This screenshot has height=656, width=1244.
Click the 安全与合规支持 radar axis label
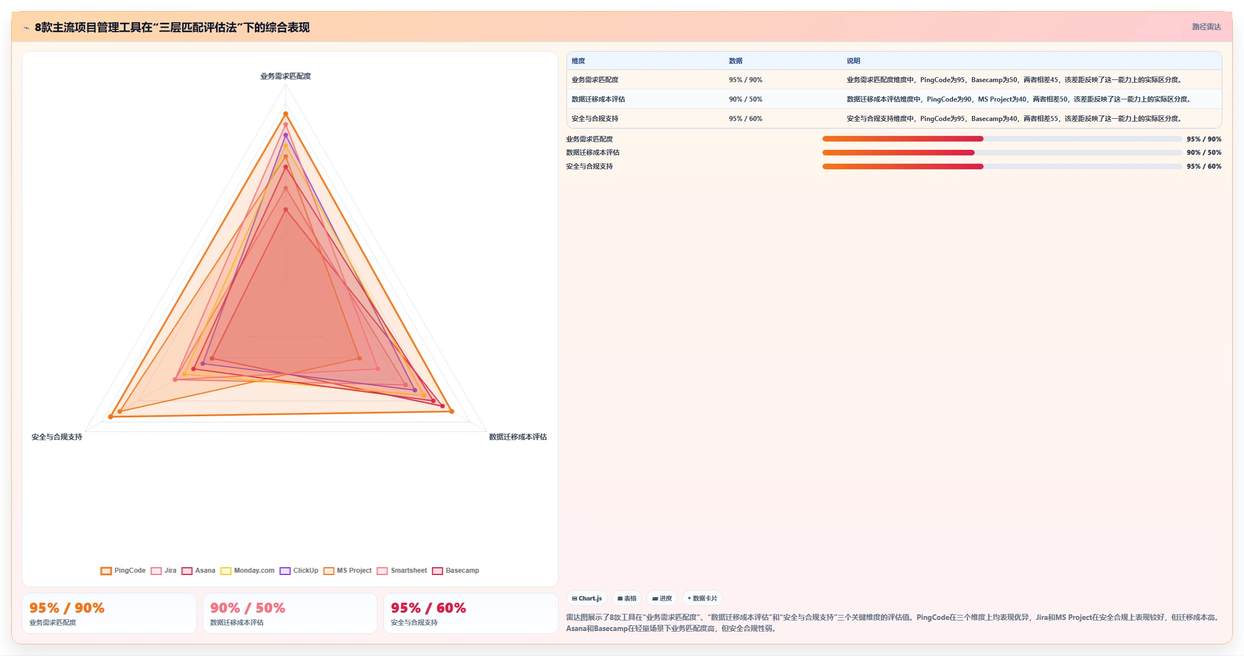click(x=57, y=437)
